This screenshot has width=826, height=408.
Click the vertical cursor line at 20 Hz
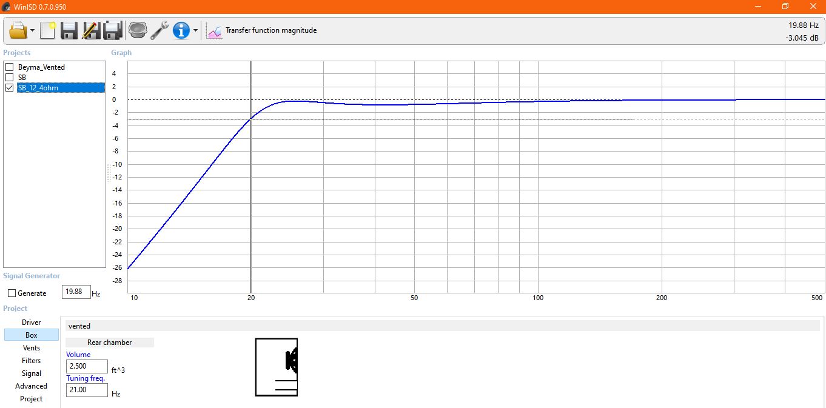click(x=250, y=177)
